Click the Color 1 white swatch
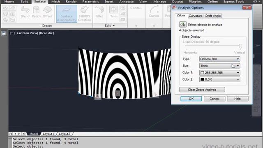Viewport: 263px width, 148px height. pyautogui.click(x=202, y=73)
